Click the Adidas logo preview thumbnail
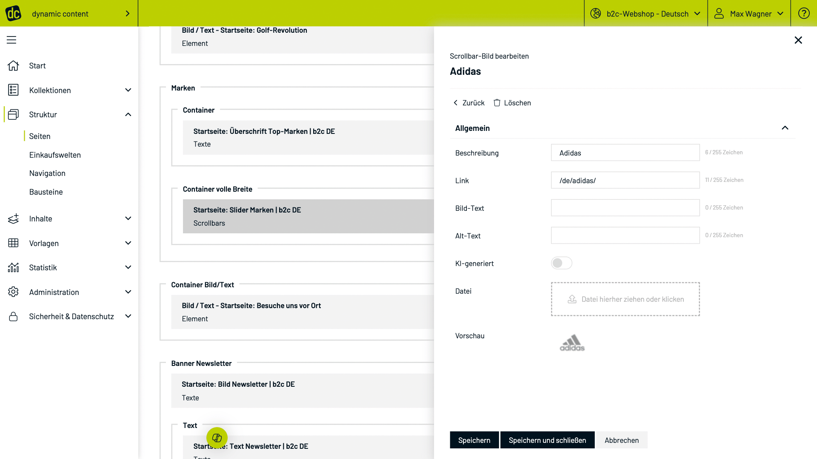 tap(572, 343)
